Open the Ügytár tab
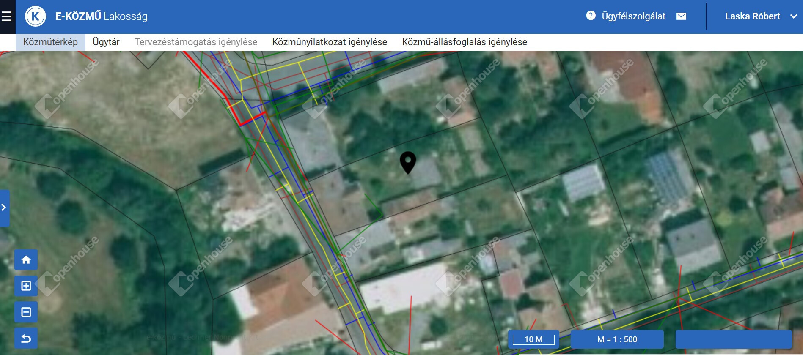803x355 pixels. coord(106,42)
